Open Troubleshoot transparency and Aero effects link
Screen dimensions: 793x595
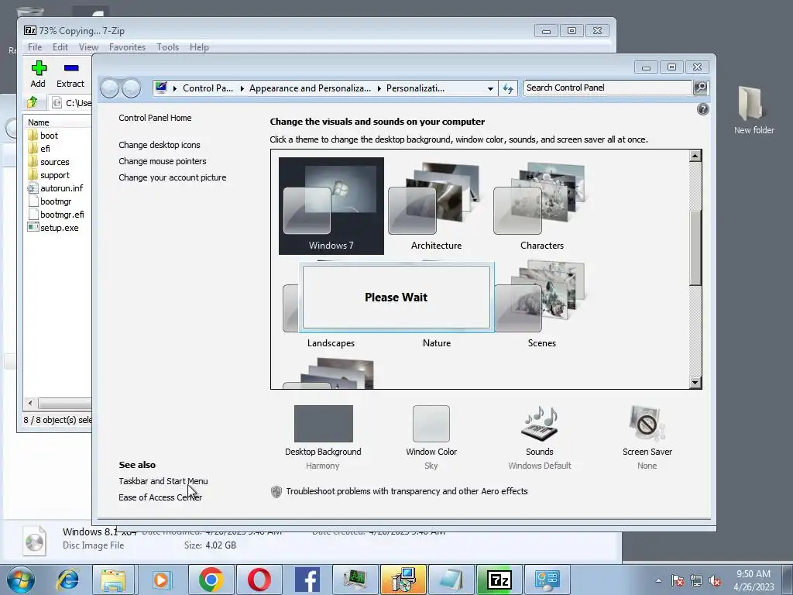coord(407,491)
